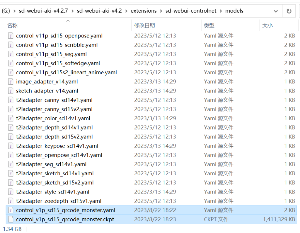Image resolution: width=300 pixels, height=233 pixels.
Task: Go to 'extensions' folder in breadcrumb
Action: [144, 11]
